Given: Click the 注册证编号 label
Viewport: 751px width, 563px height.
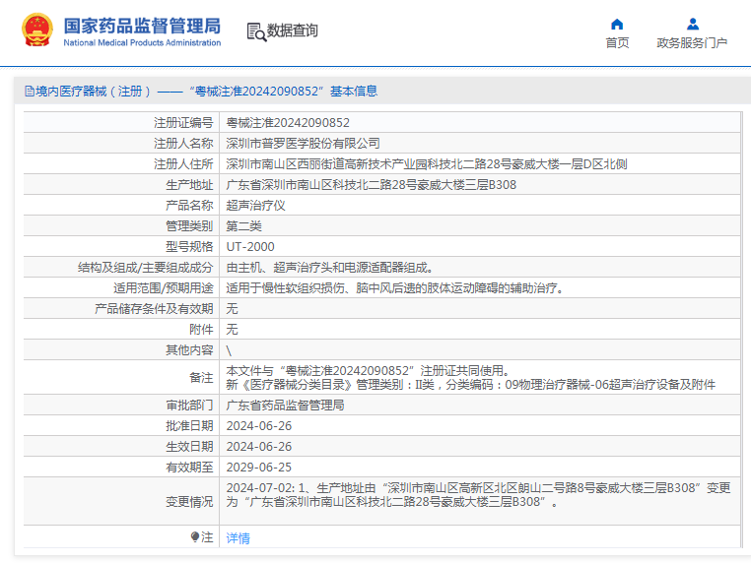Looking at the screenshot, I should point(183,123).
